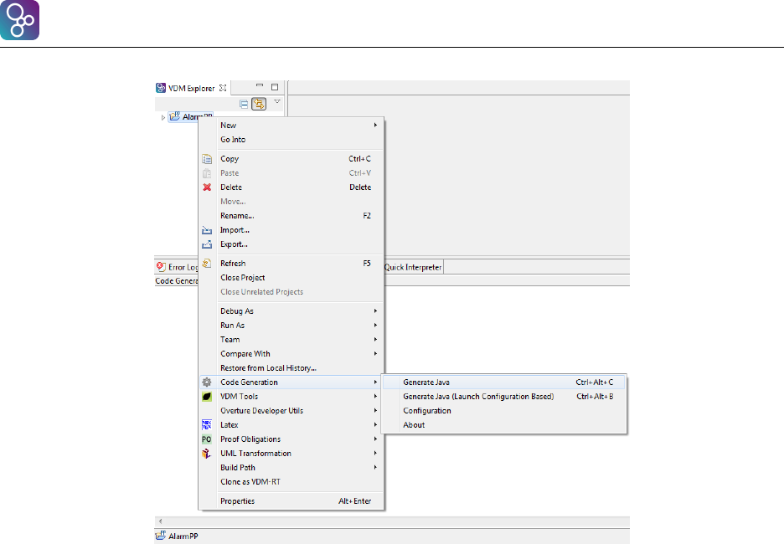
Task: Open the New submenu
Action: coord(291,126)
